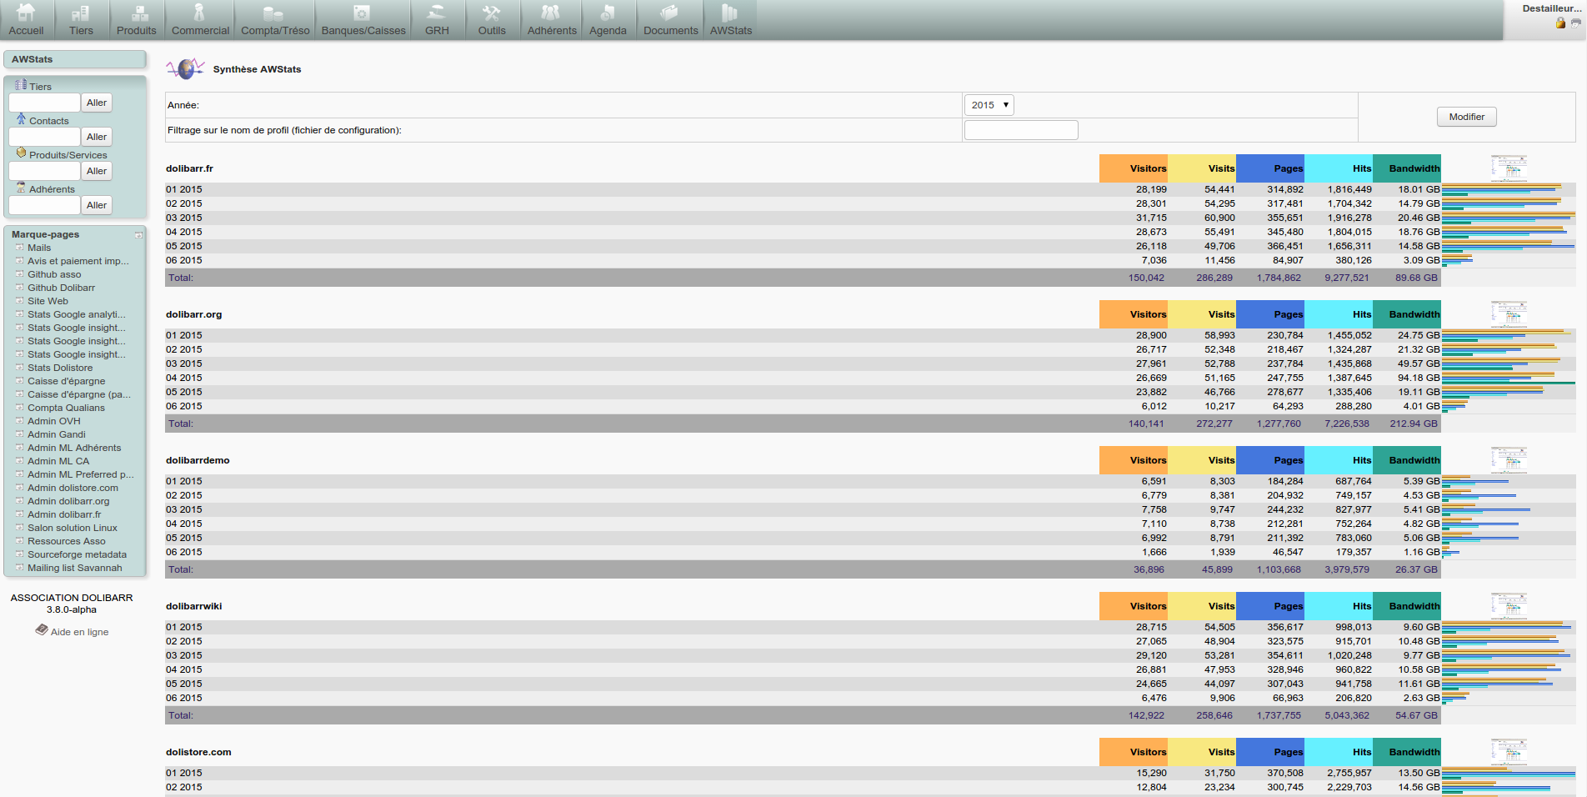
Task: Click the green Bandwidth header of dolibarrdemo
Action: [1407, 460]
